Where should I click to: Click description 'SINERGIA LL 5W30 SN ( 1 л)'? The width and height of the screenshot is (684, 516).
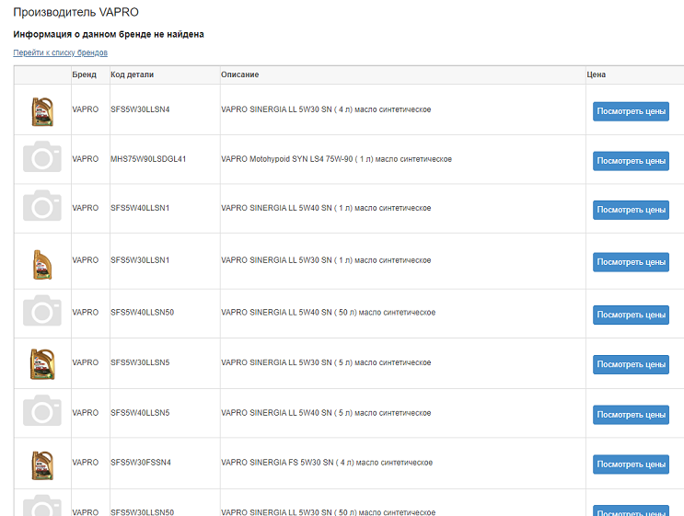tap(301, 260)
